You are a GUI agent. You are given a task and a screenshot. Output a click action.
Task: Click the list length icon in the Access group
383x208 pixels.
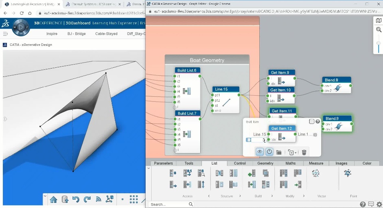[x=173, y=173]
